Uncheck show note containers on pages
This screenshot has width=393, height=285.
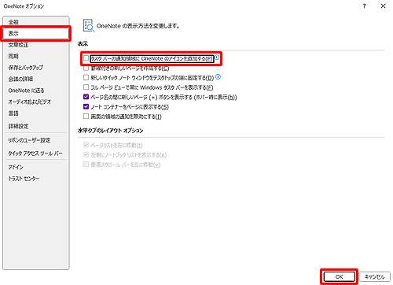point(86,106)
